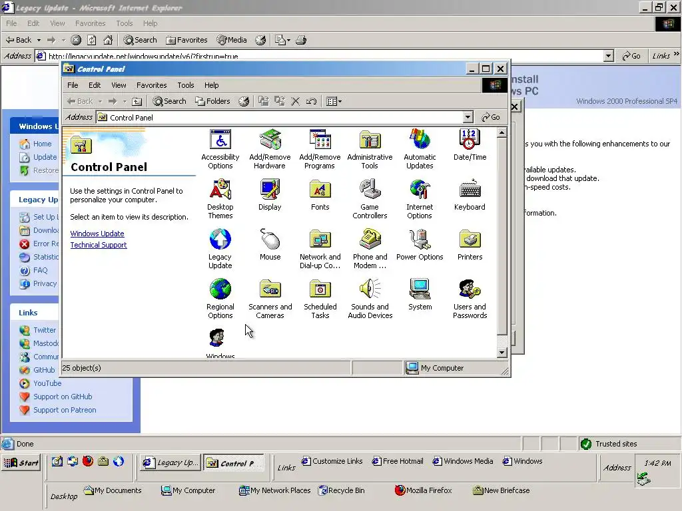Click Internet Explorer Favorites toolbar button
Image resolution: width=682 pixels, height=511 pixels.
pyautogui.click(x=186, y=40)
